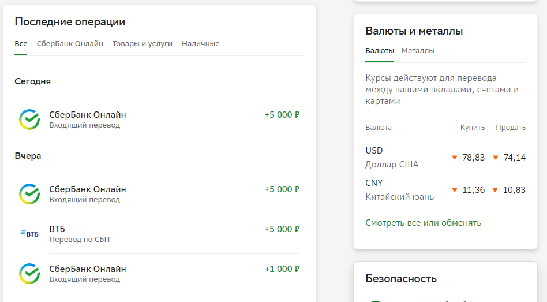
Task: Open the ВТБ Перевод по СБП transaction
Action: [159, 234]
